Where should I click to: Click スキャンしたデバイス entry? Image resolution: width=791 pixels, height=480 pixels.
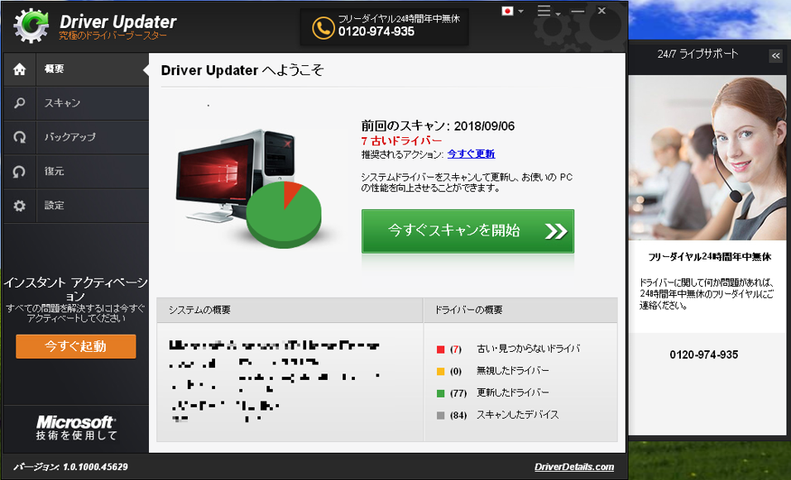tap(518, 415)
